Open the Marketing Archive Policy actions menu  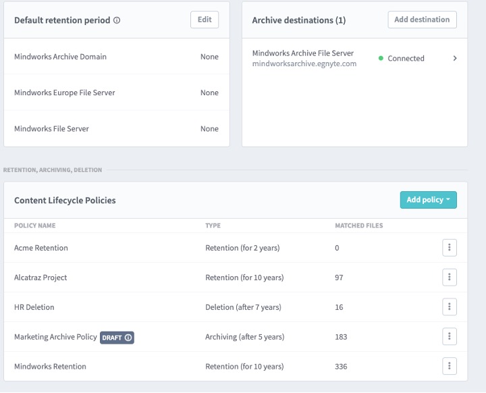point(450,336)
